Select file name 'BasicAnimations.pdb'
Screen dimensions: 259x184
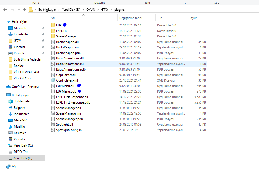(71, 69)
